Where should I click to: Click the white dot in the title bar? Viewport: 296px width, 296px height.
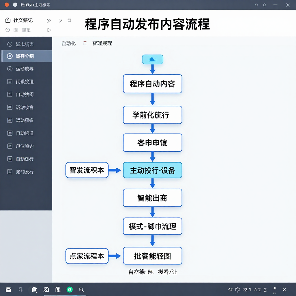pos(15,5)
